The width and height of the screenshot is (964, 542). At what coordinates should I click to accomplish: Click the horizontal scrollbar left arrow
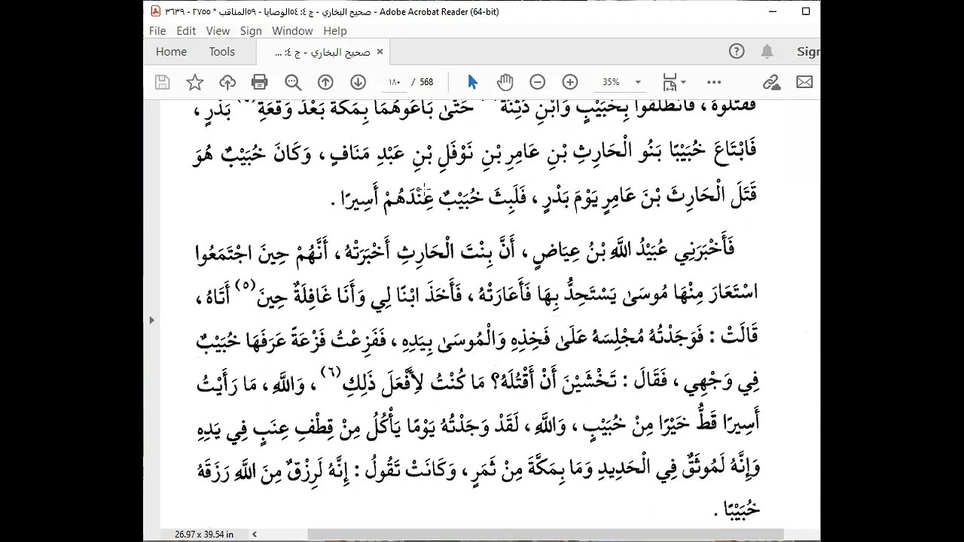(x=255, y=534)
